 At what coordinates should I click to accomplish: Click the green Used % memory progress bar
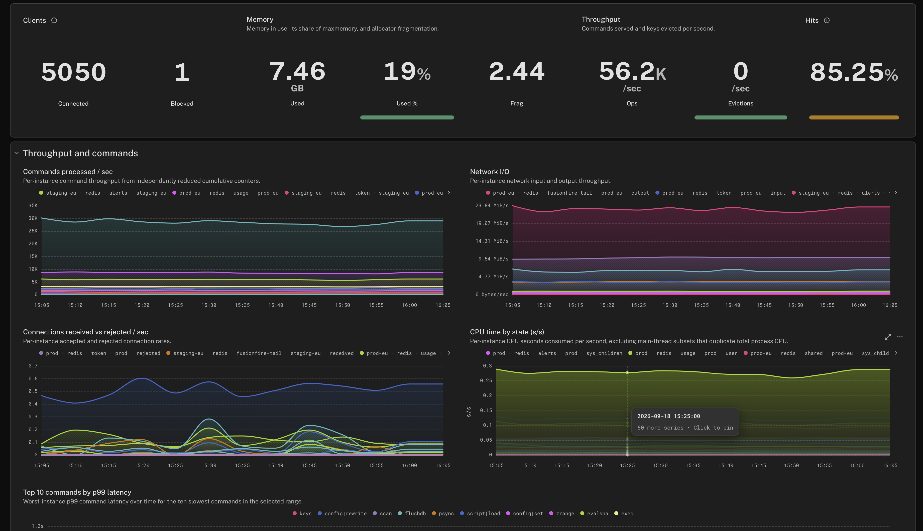pyautogui.click(x=407, y=117)
